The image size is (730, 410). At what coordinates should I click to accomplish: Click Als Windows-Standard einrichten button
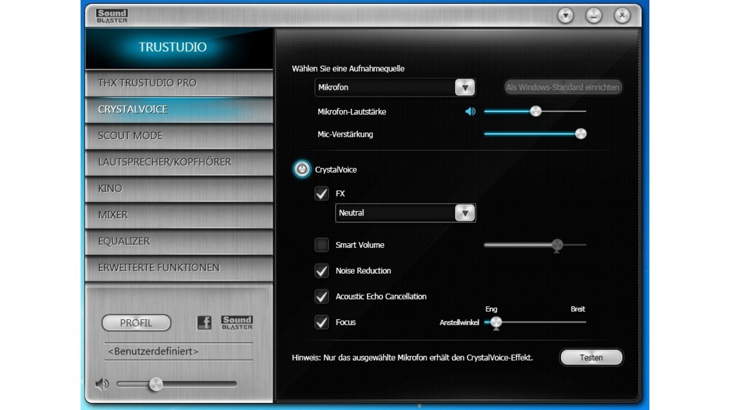pyautogui.click(x=562, y=87)
